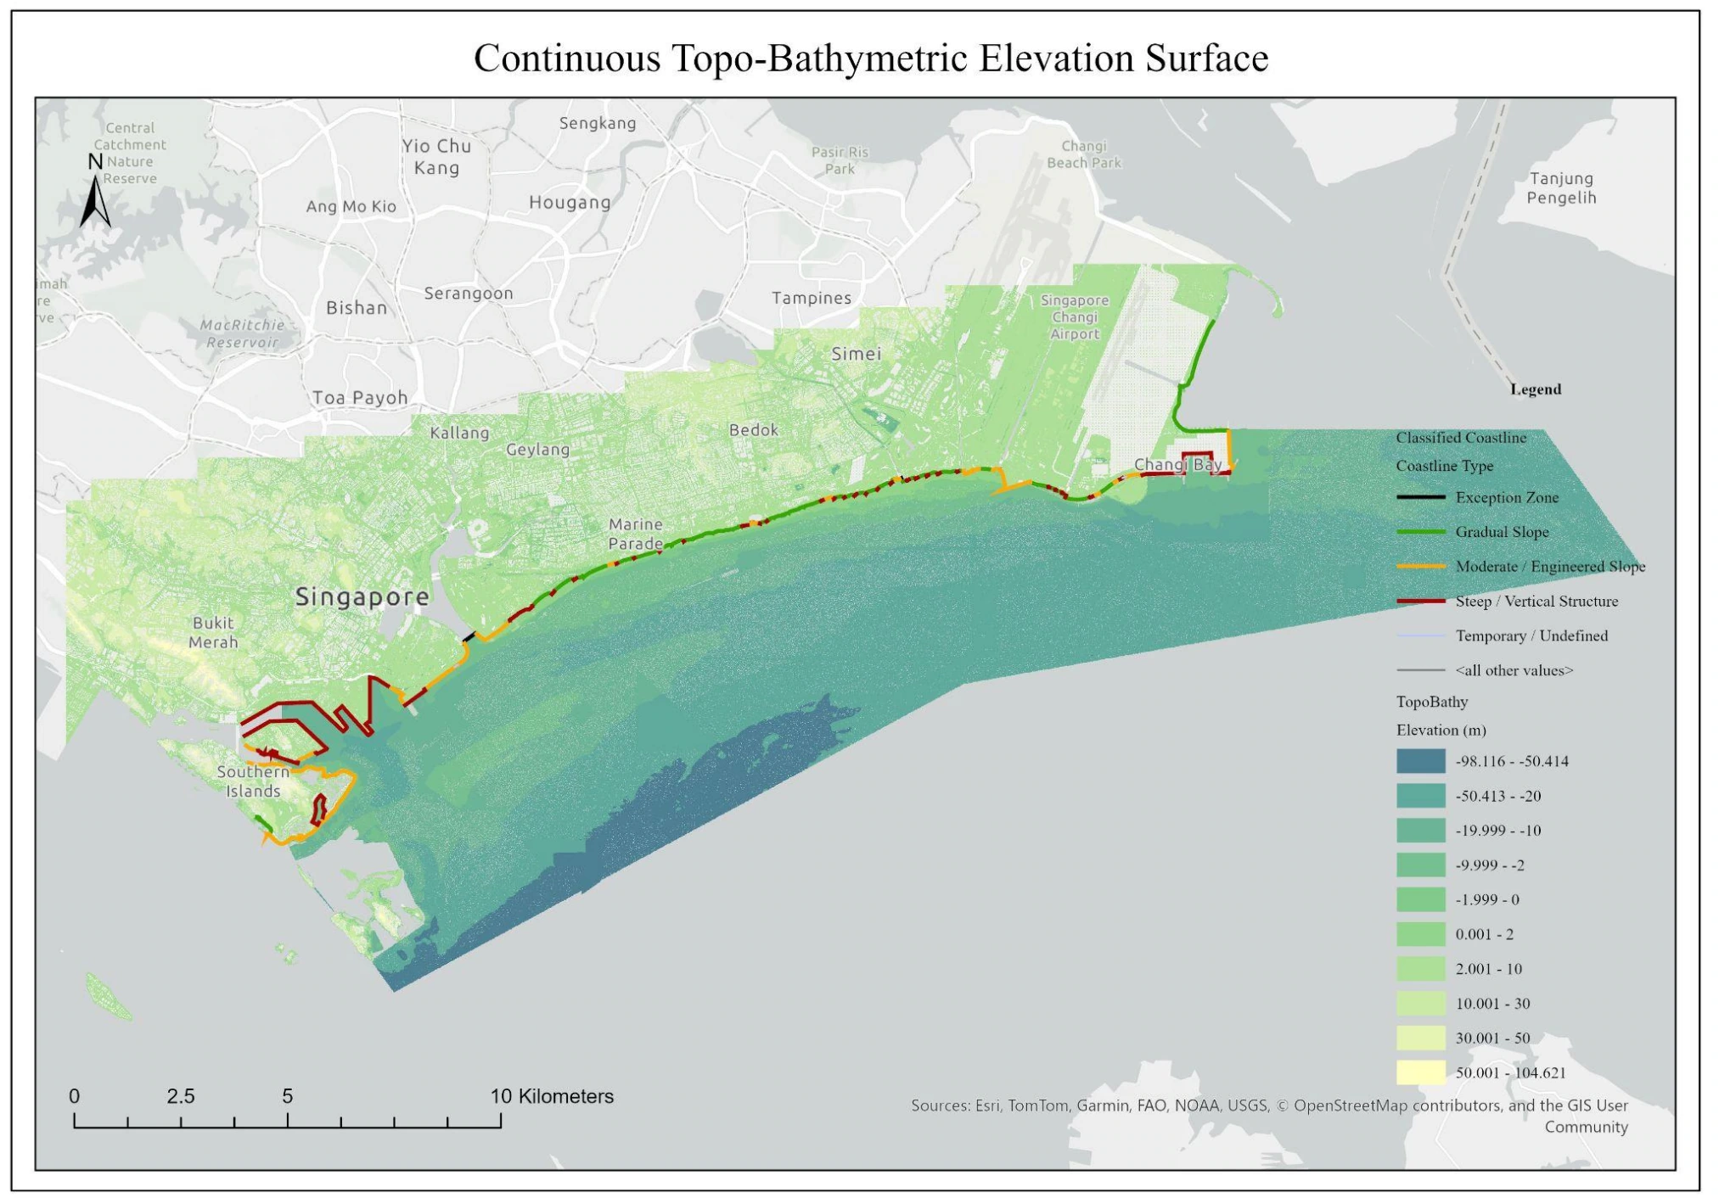Click the -50.413 - -20 elevation swatch
Image resolution: width=1719 pixels, height=1198 pixels.
(x=1421, y=796)
